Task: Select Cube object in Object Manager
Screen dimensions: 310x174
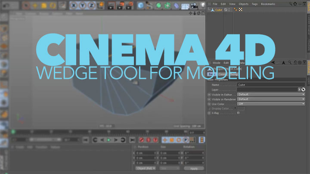Action: 218,9
